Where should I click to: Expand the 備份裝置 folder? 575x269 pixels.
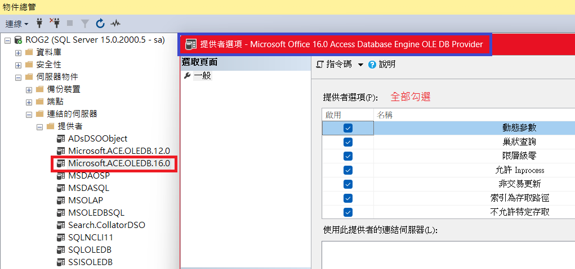pyautogui.click(x=29, y=90)
